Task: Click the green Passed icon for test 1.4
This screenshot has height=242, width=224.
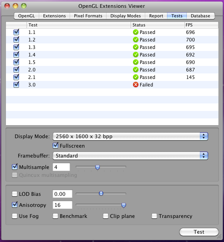Action: [136, 54]
